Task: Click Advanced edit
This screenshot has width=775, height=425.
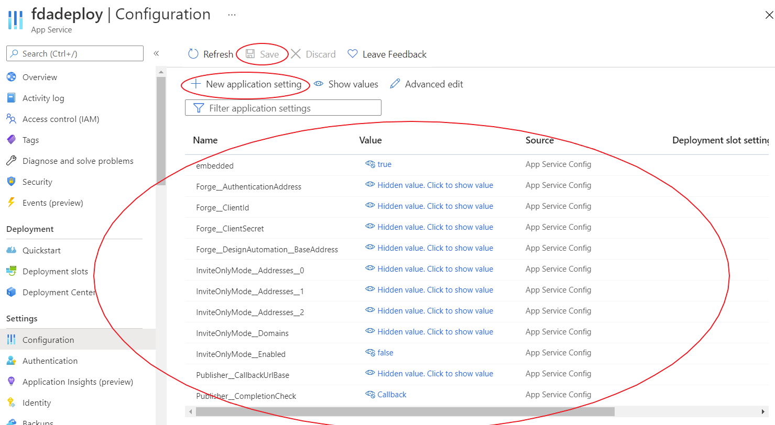Action: (427, 84)
